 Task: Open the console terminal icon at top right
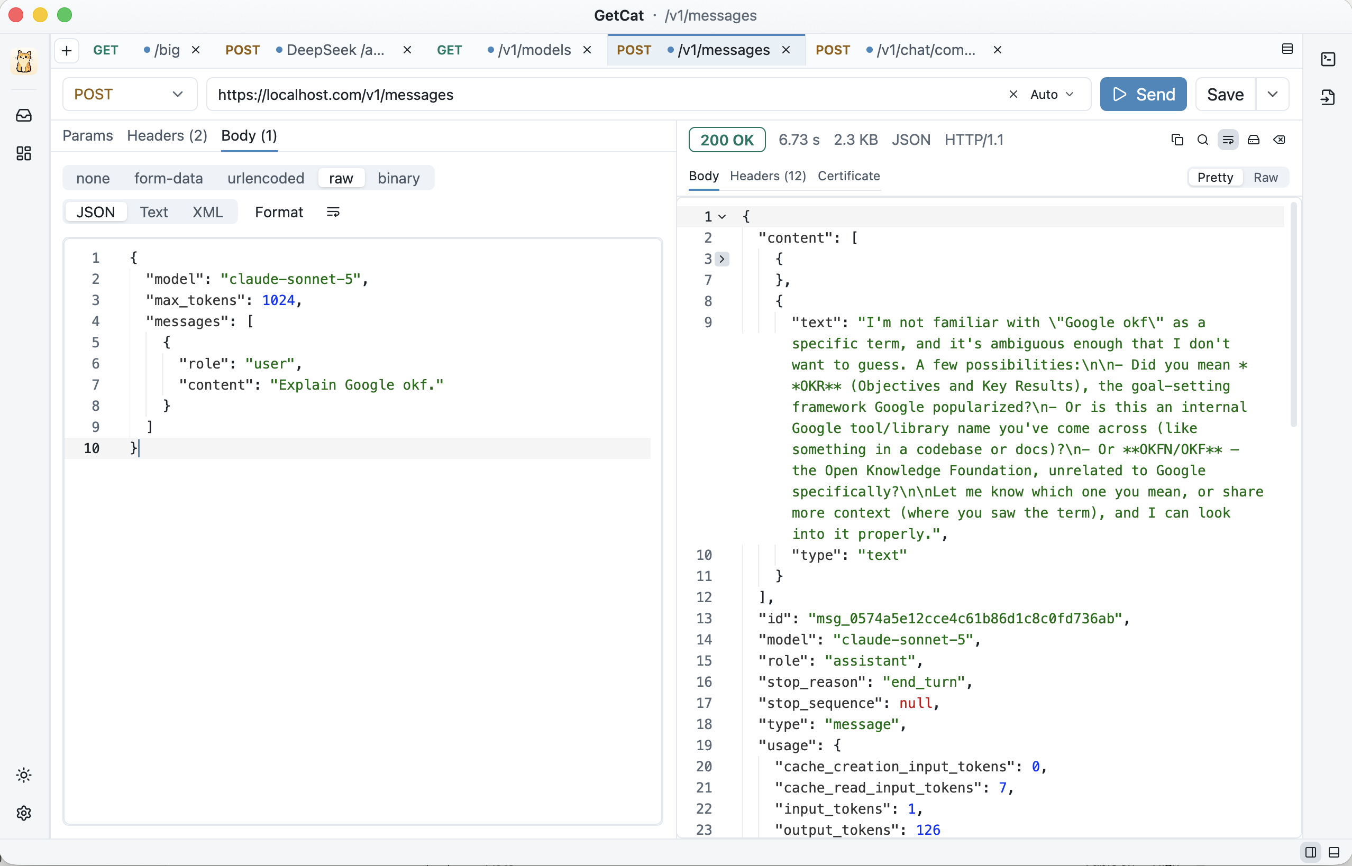[1328, 59]
